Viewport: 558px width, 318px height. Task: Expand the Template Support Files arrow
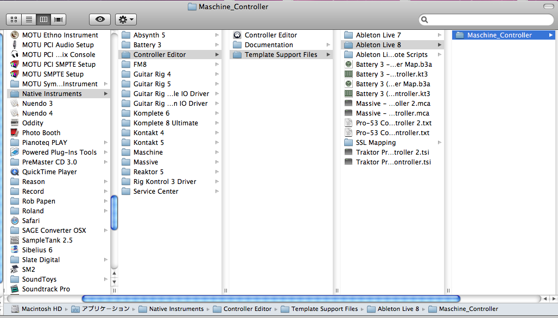328,54
